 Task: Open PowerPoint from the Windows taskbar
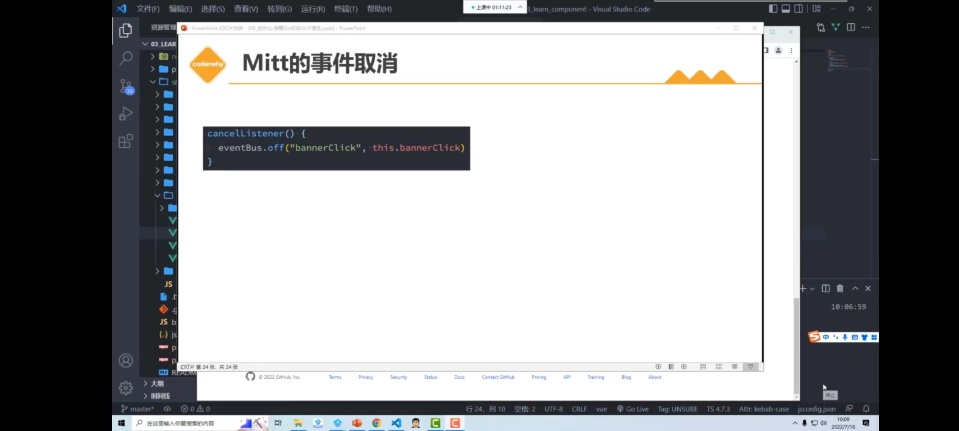click(x=357, y=423)
